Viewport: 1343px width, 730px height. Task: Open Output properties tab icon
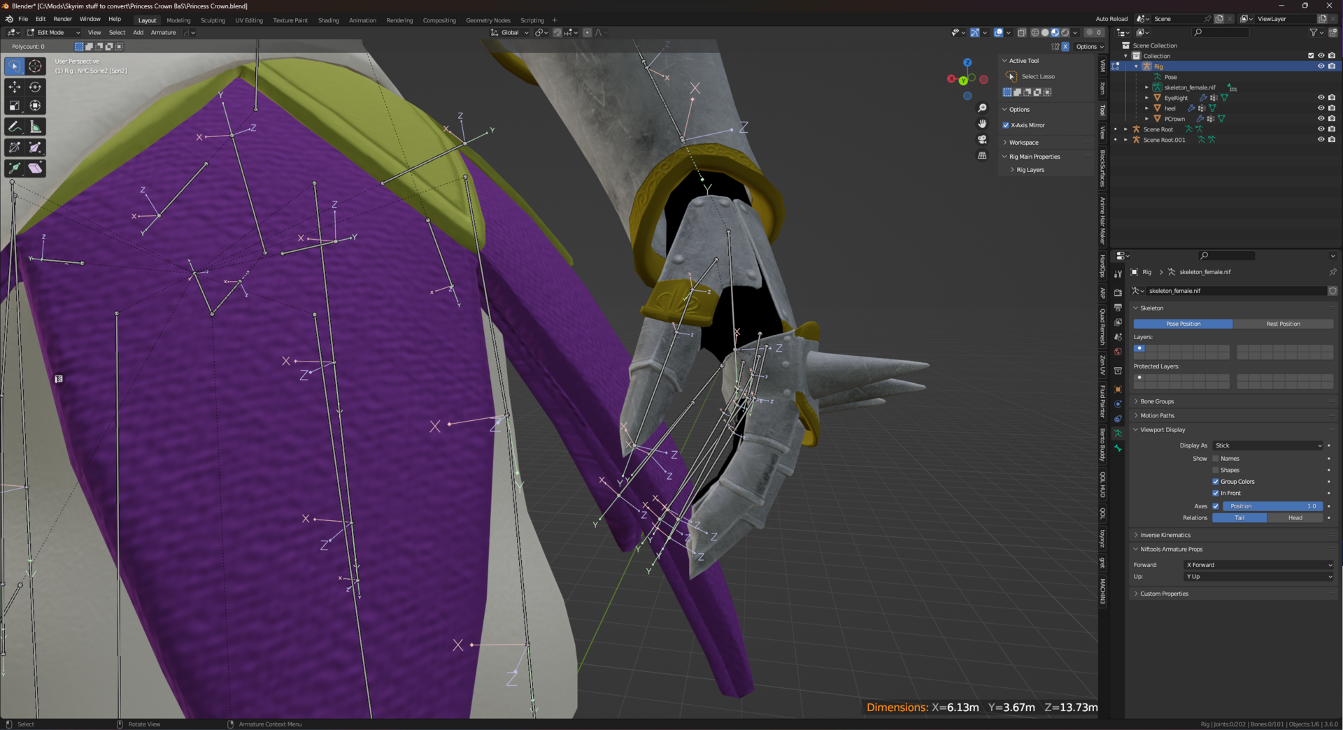[x=1118, y=308]
